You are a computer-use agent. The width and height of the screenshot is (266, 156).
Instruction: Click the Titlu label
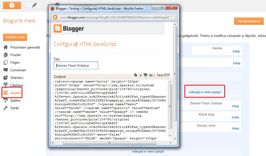(x=57, y=59)
